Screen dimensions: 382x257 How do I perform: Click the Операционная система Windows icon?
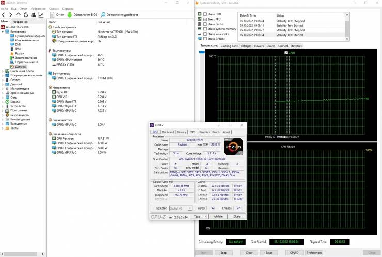pos(7,75)
